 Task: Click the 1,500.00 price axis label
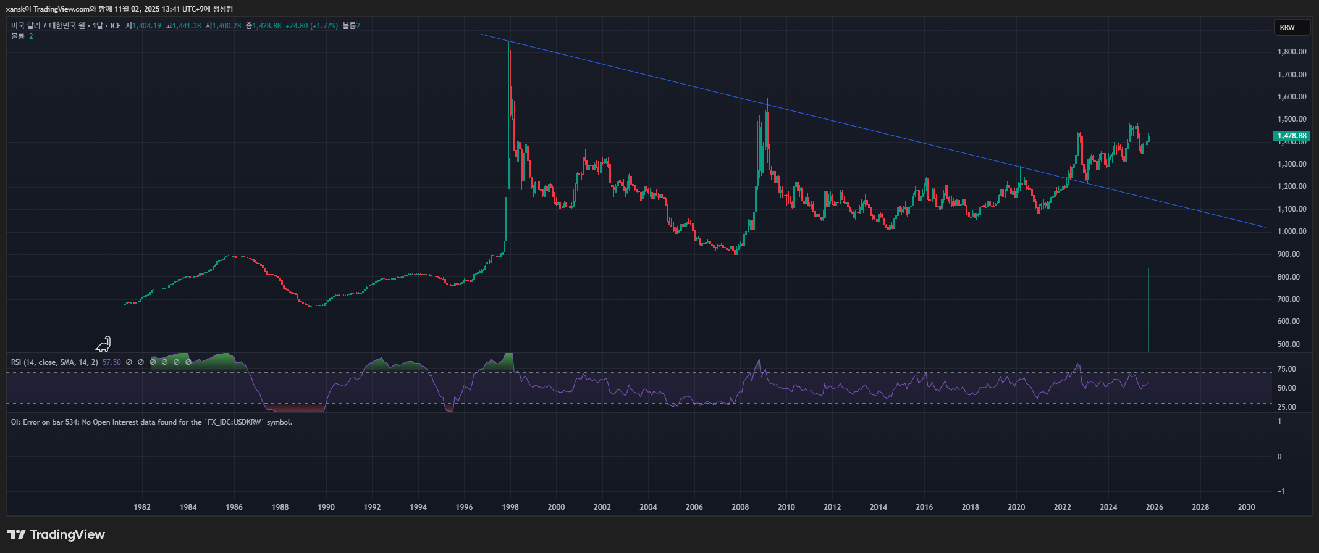(x=1292, y=119)
